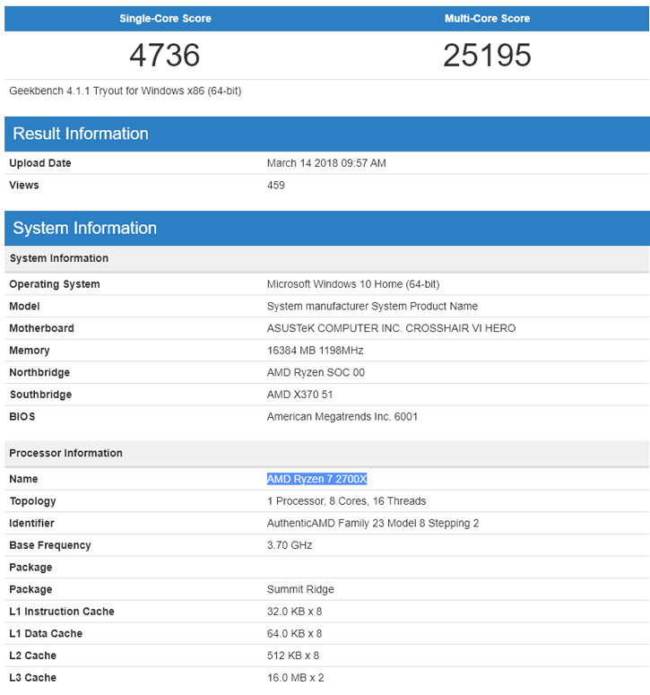
Task: Click the 3.70 GHz base frequency value
Action: point(290,545)
